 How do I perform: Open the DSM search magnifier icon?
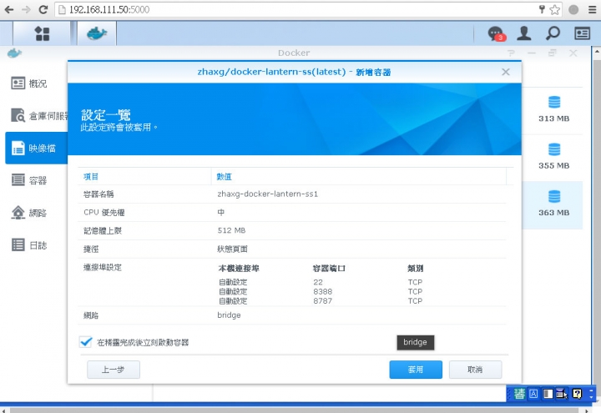553,33
